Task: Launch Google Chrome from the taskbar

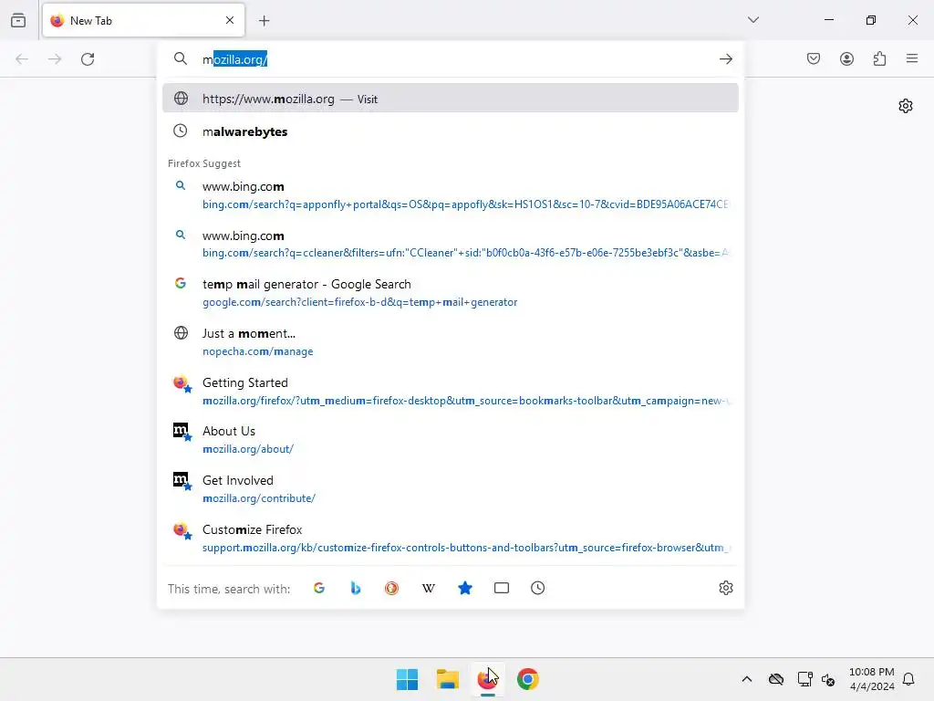Action: coord(528,679)
